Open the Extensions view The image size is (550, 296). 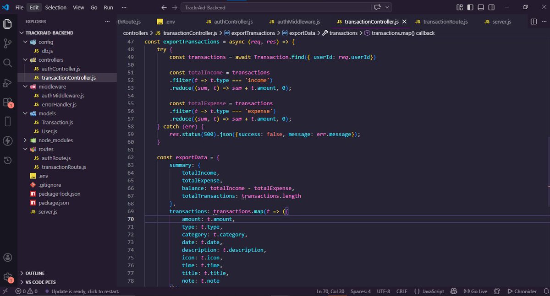tap(7, 102)
